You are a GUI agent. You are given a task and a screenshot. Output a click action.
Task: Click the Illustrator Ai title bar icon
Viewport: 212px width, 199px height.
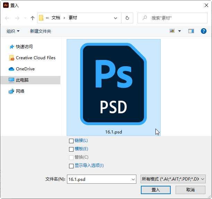[6, 5]
